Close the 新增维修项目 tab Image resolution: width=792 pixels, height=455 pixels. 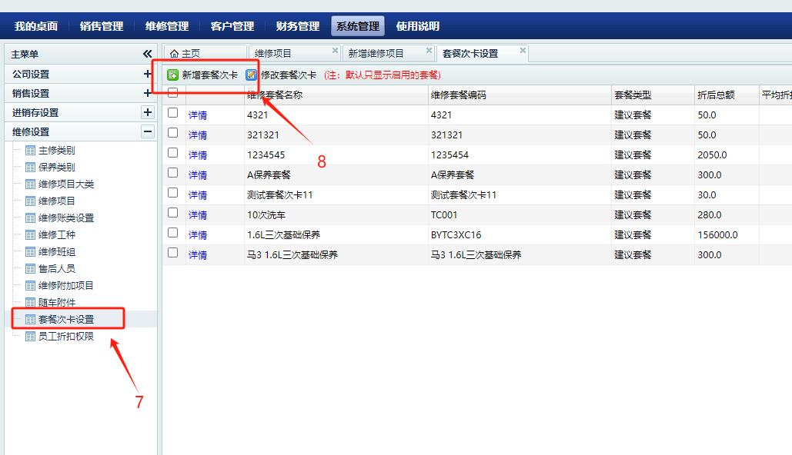[421, 51]
